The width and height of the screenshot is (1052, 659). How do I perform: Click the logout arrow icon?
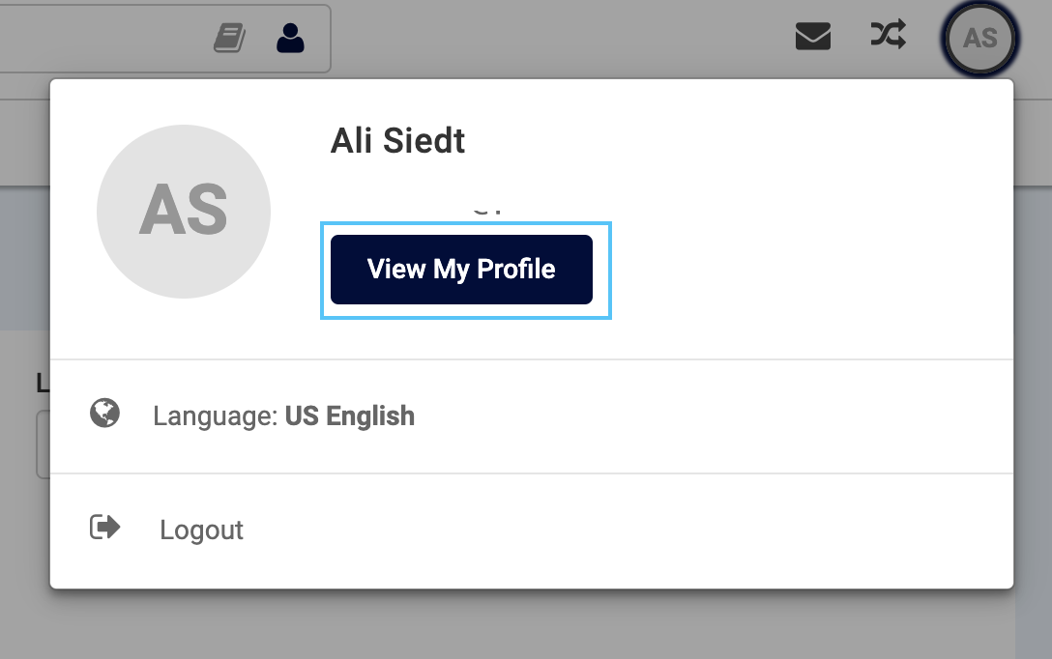104,527
